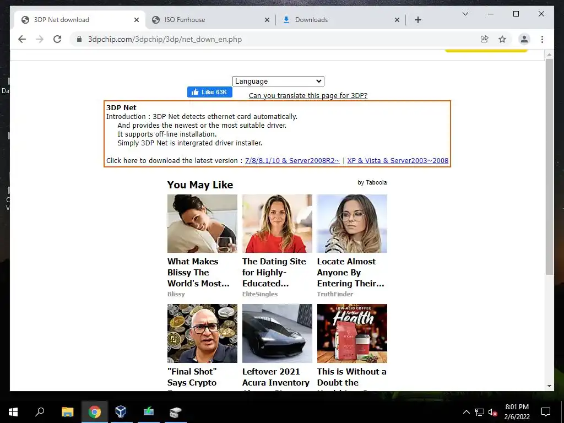
Task: Open the Language dropdown
Action: pos(278,82)
